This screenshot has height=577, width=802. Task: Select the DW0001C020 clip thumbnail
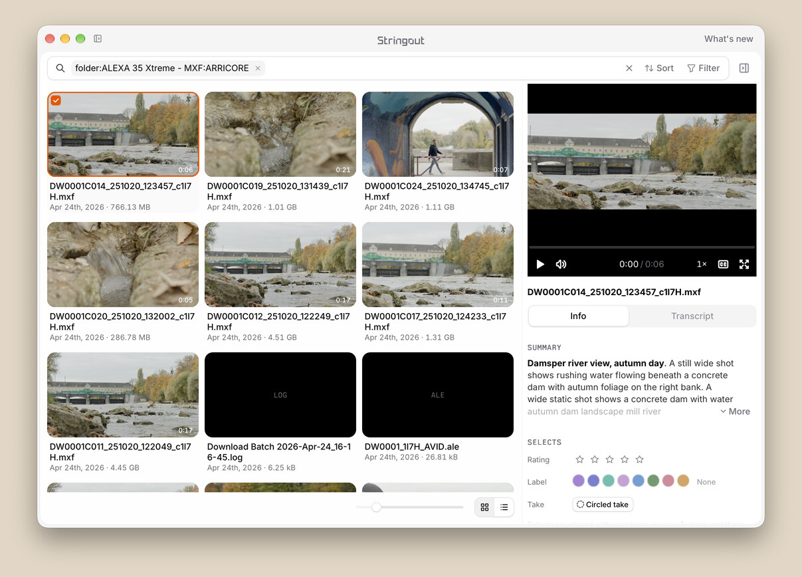(x=123, y=265)
